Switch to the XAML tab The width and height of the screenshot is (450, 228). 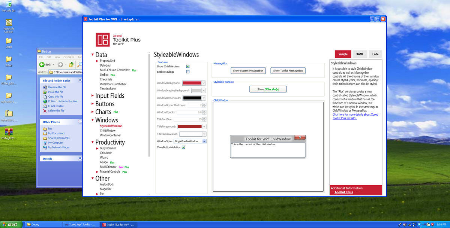point(360,54)
